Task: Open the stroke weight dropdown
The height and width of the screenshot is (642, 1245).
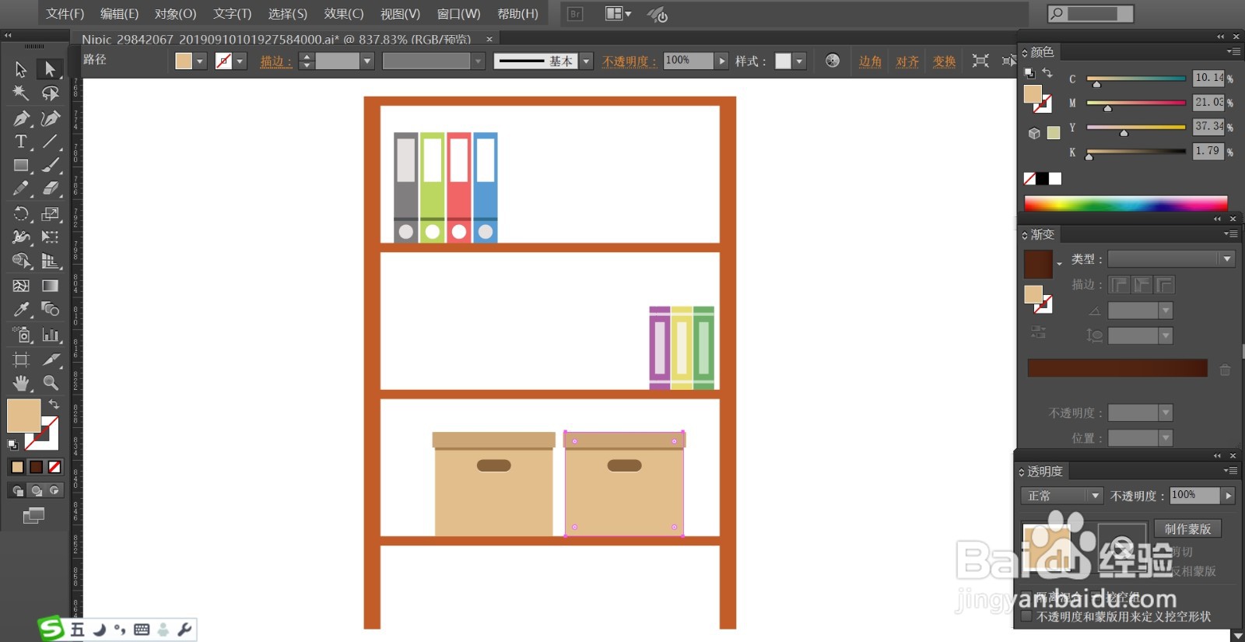Action: point(368,61)
